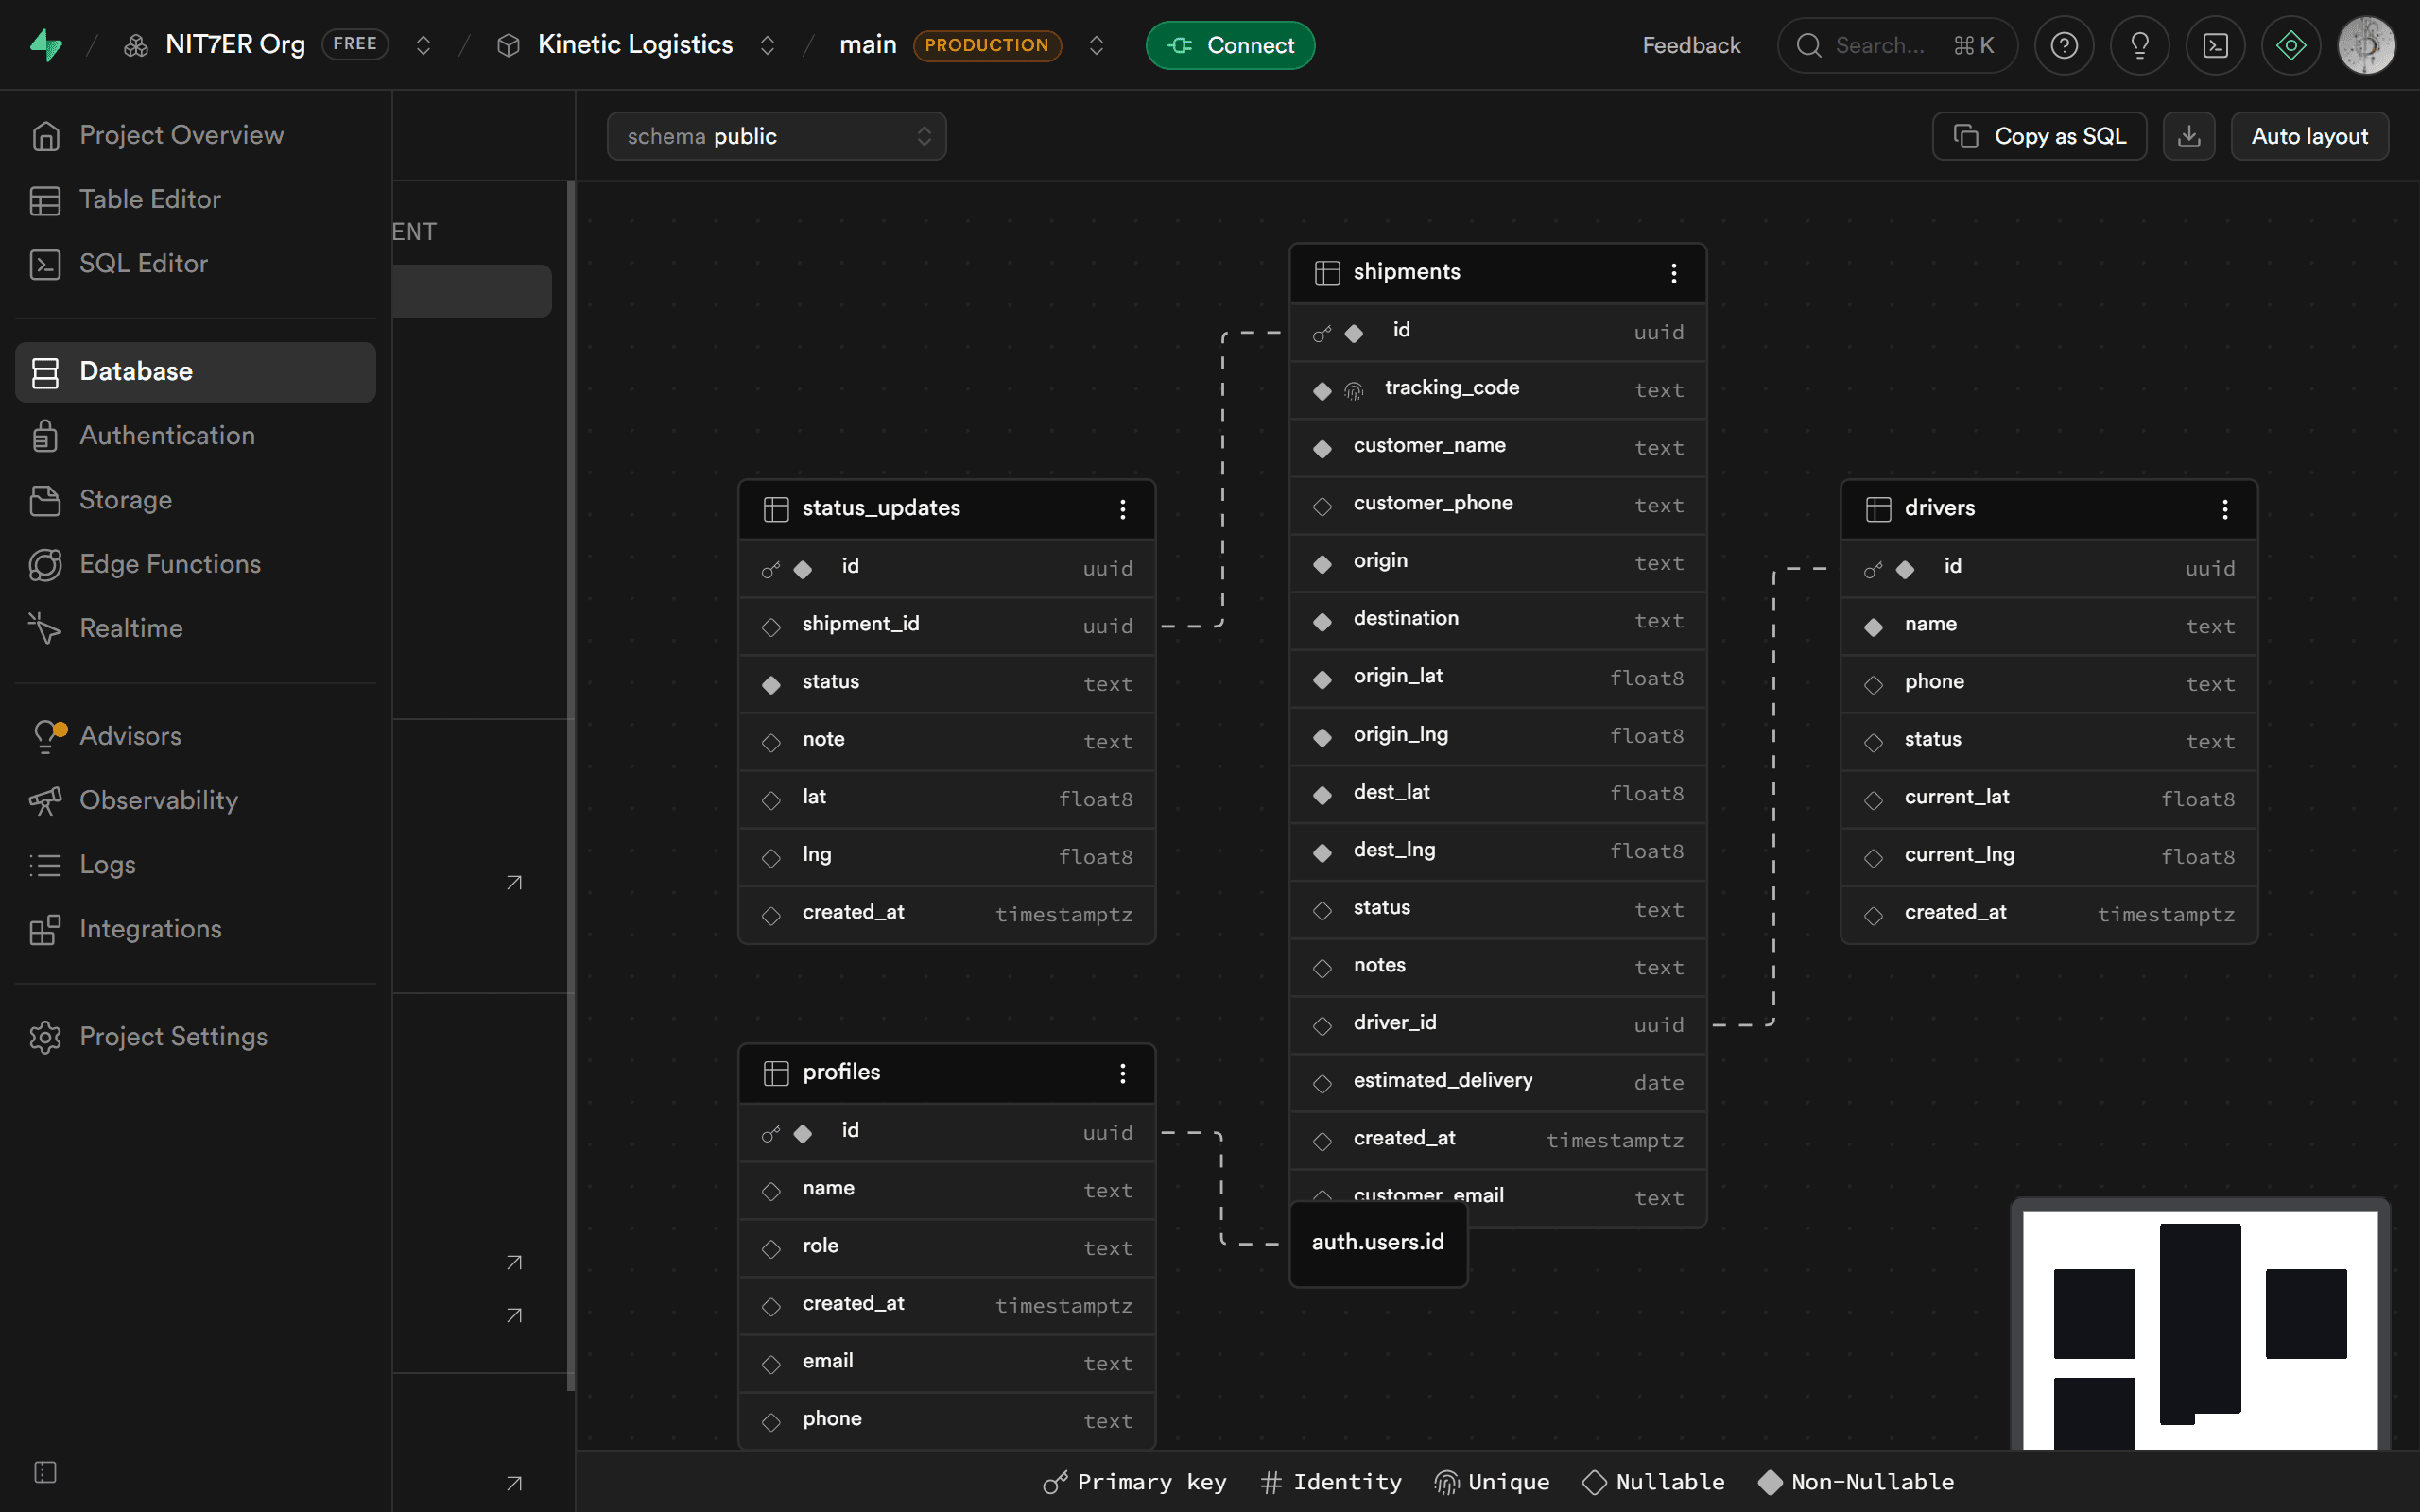Open Table Editor in sidebar
Viewport: 2420px width, 1512px height.
[x=196, y=199]
